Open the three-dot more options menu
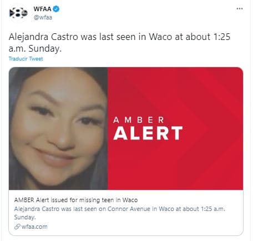 (240, 9)
